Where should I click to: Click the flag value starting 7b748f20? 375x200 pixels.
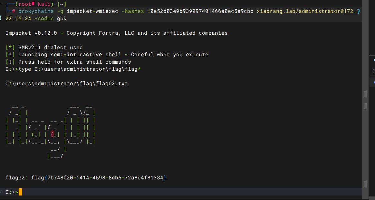click(x=105, y=178)
